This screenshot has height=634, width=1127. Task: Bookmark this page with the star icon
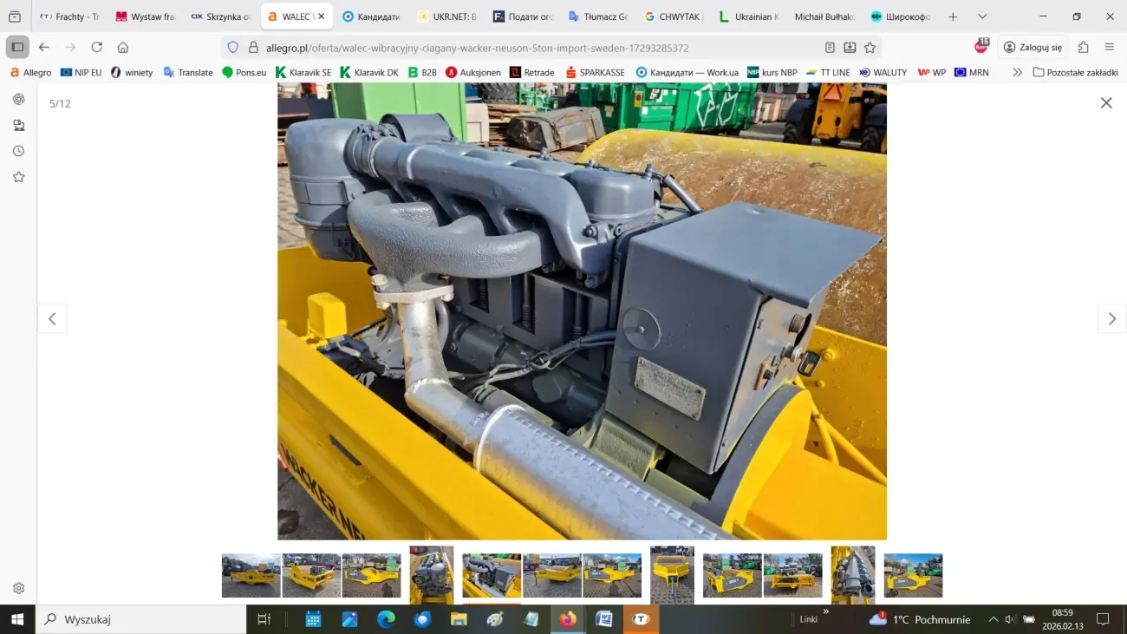870,47
